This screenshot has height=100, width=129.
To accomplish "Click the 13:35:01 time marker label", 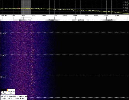I will pyautogui.click(x=3, y=77).
